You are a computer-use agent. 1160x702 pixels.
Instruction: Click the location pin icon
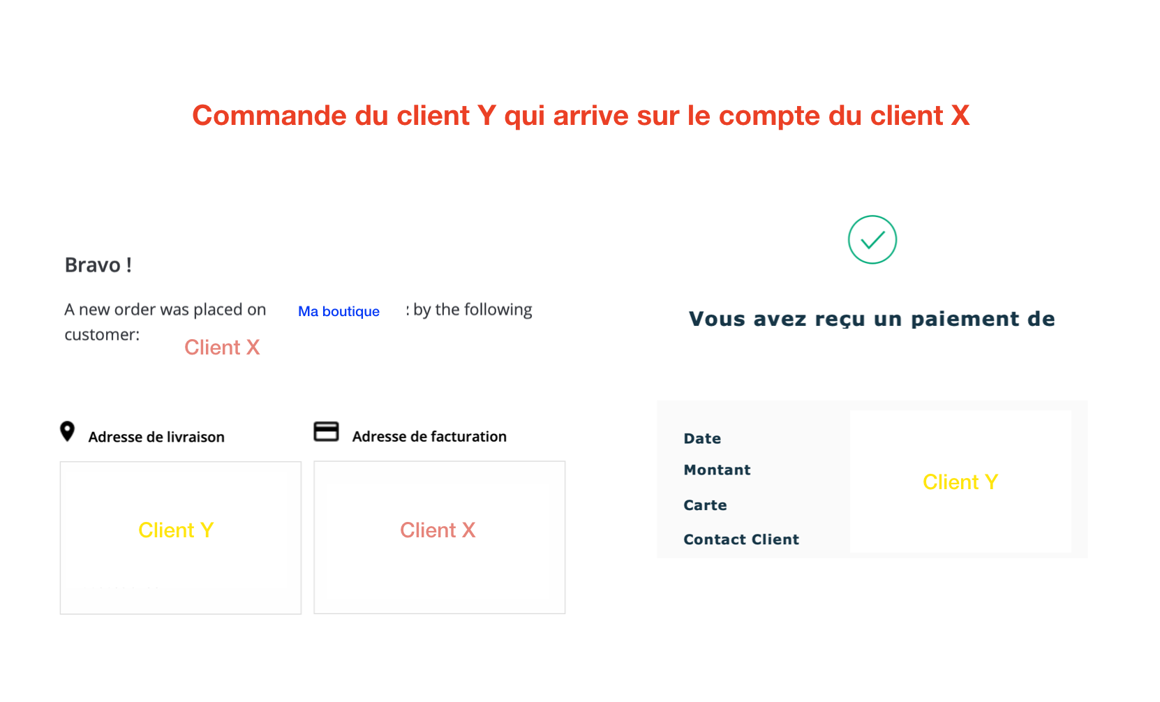(67, 431)
